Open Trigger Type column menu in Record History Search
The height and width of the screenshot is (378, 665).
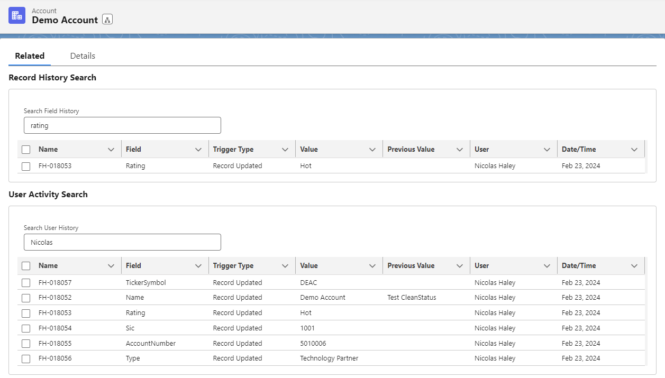pos(285,150)
